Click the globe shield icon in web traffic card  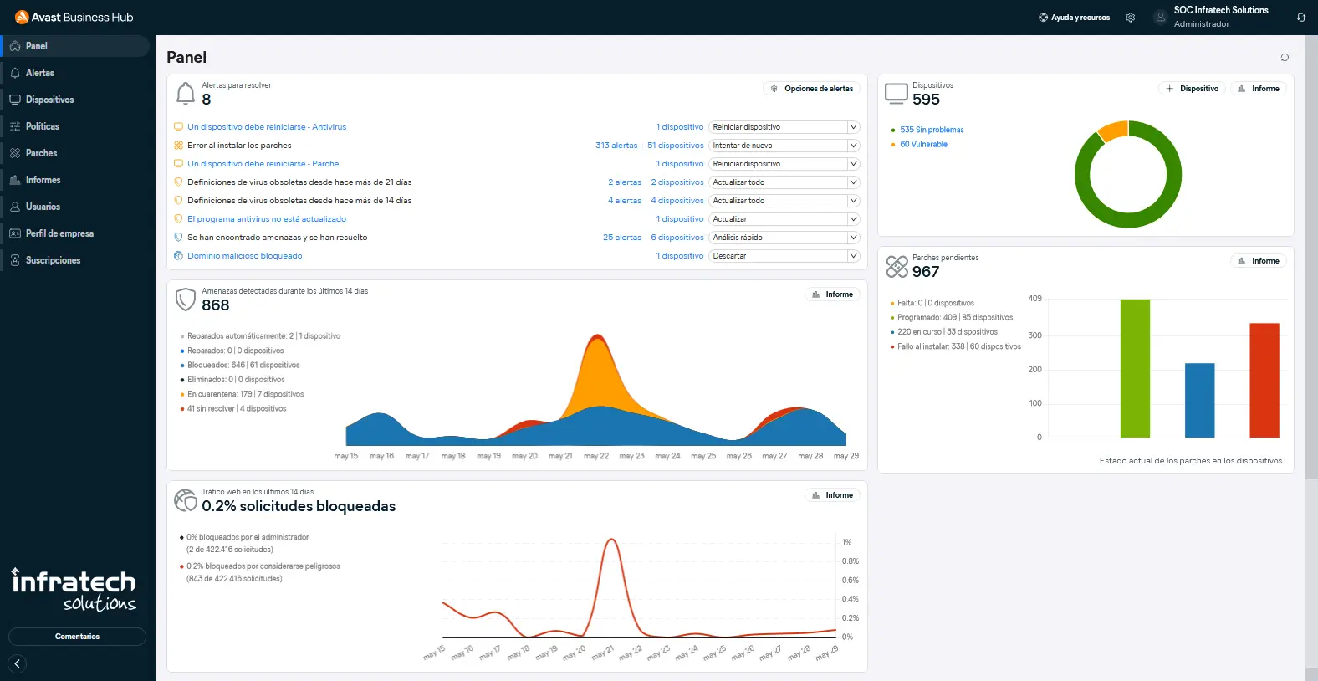(x=186, y=500)
